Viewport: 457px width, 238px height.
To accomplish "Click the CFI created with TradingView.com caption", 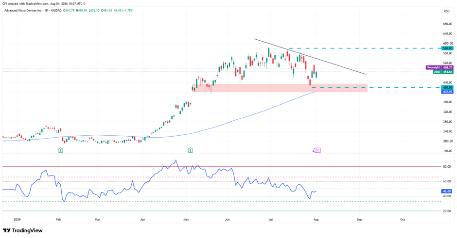I will tap(44, 4).
